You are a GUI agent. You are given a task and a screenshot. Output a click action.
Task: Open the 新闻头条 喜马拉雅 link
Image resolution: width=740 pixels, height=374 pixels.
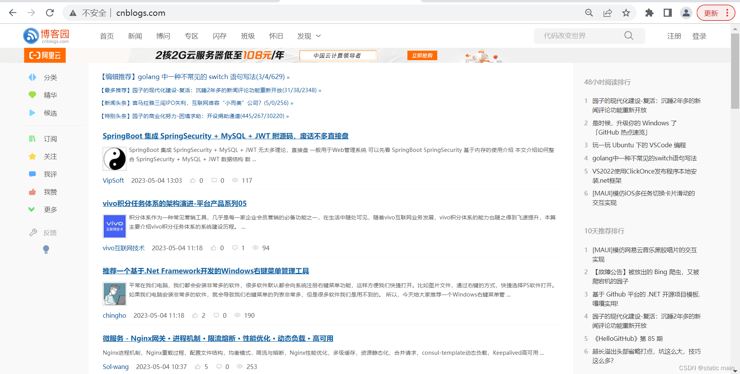(197, 103)
